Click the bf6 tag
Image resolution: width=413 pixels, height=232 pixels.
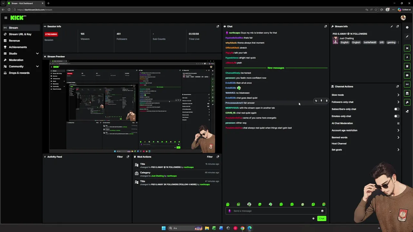pyautogui.click(x=382, y=43)
